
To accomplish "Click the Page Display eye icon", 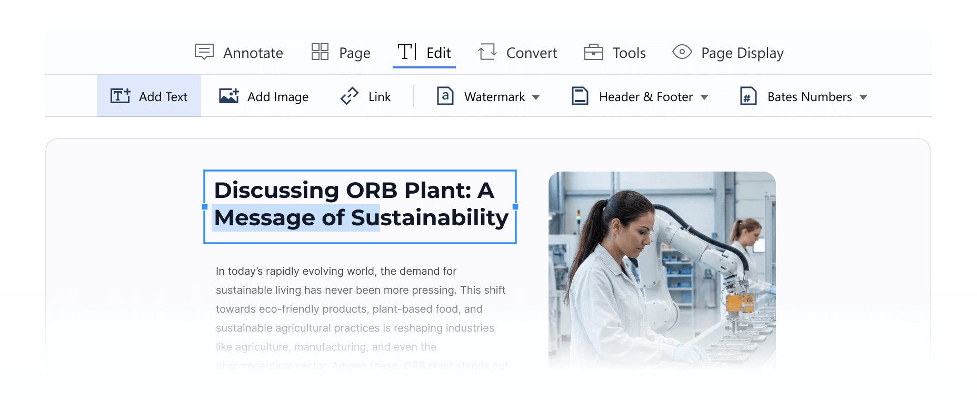I will click(x=682, y=52).
